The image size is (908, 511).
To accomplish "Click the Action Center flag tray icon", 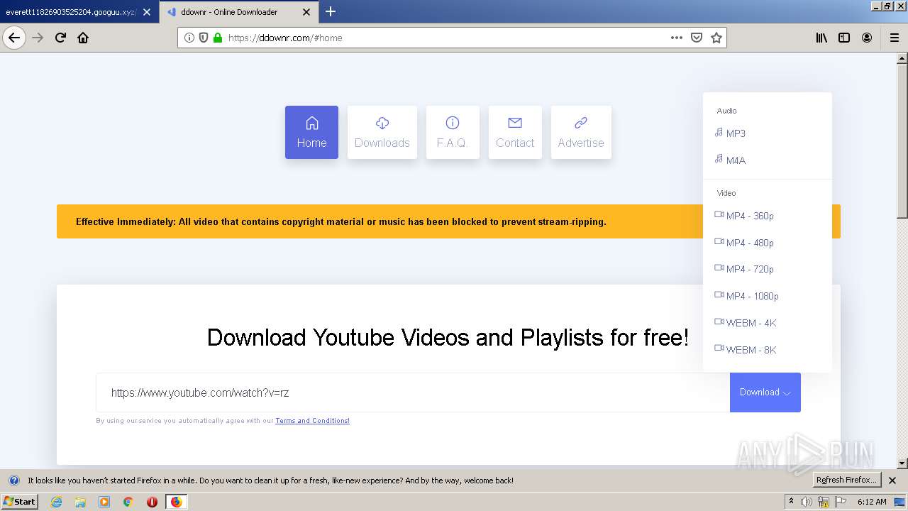I will click(841, 502).
